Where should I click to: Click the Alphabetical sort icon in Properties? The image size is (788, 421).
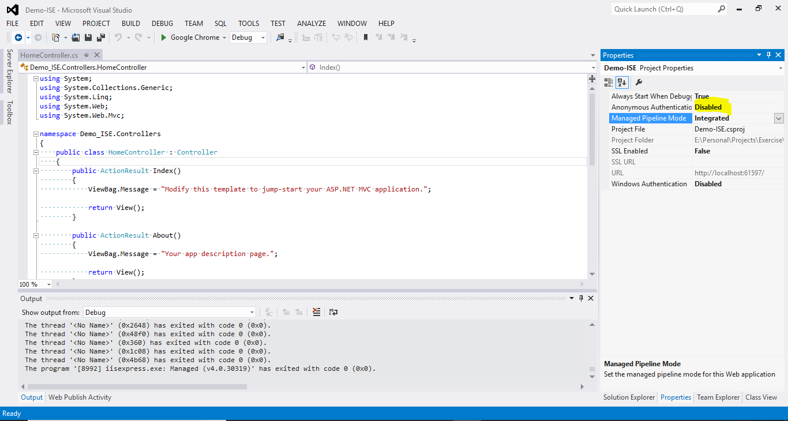click(621, 82)
